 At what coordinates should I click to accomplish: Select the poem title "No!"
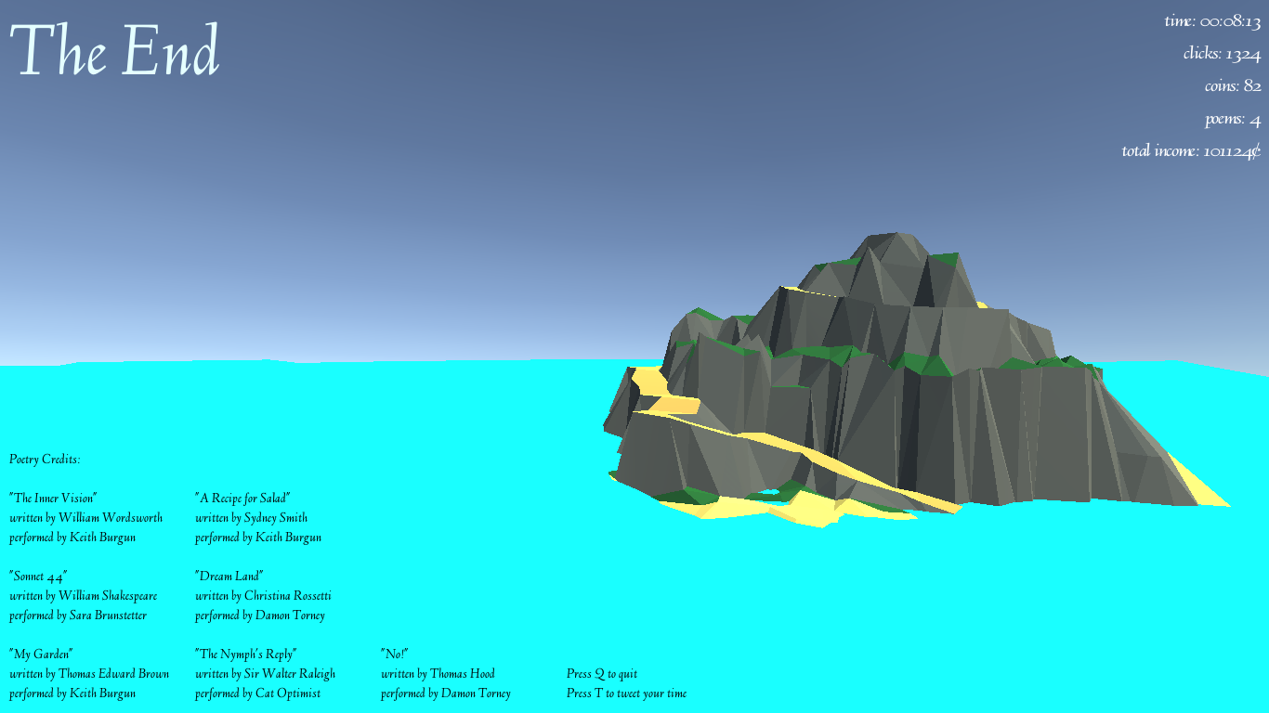click(x=395, y=655)
